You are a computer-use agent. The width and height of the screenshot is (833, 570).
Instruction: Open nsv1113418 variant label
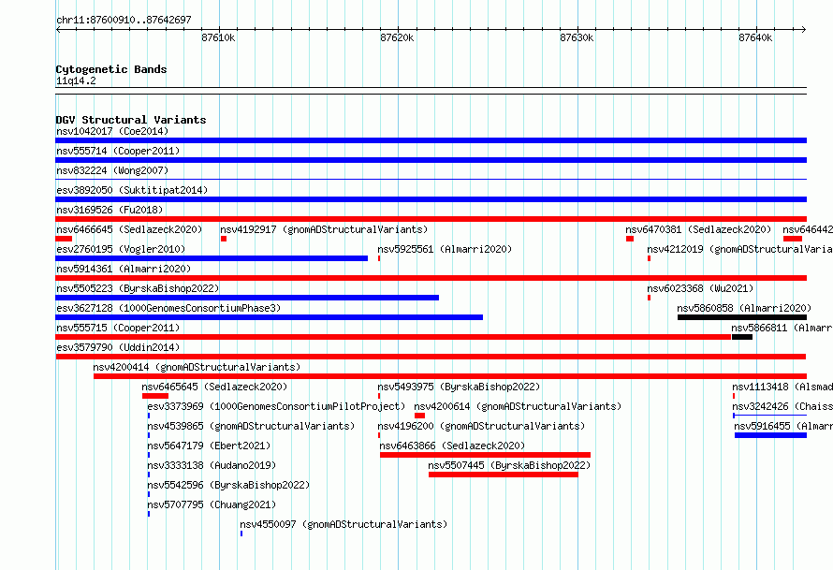tap(782, 387)
